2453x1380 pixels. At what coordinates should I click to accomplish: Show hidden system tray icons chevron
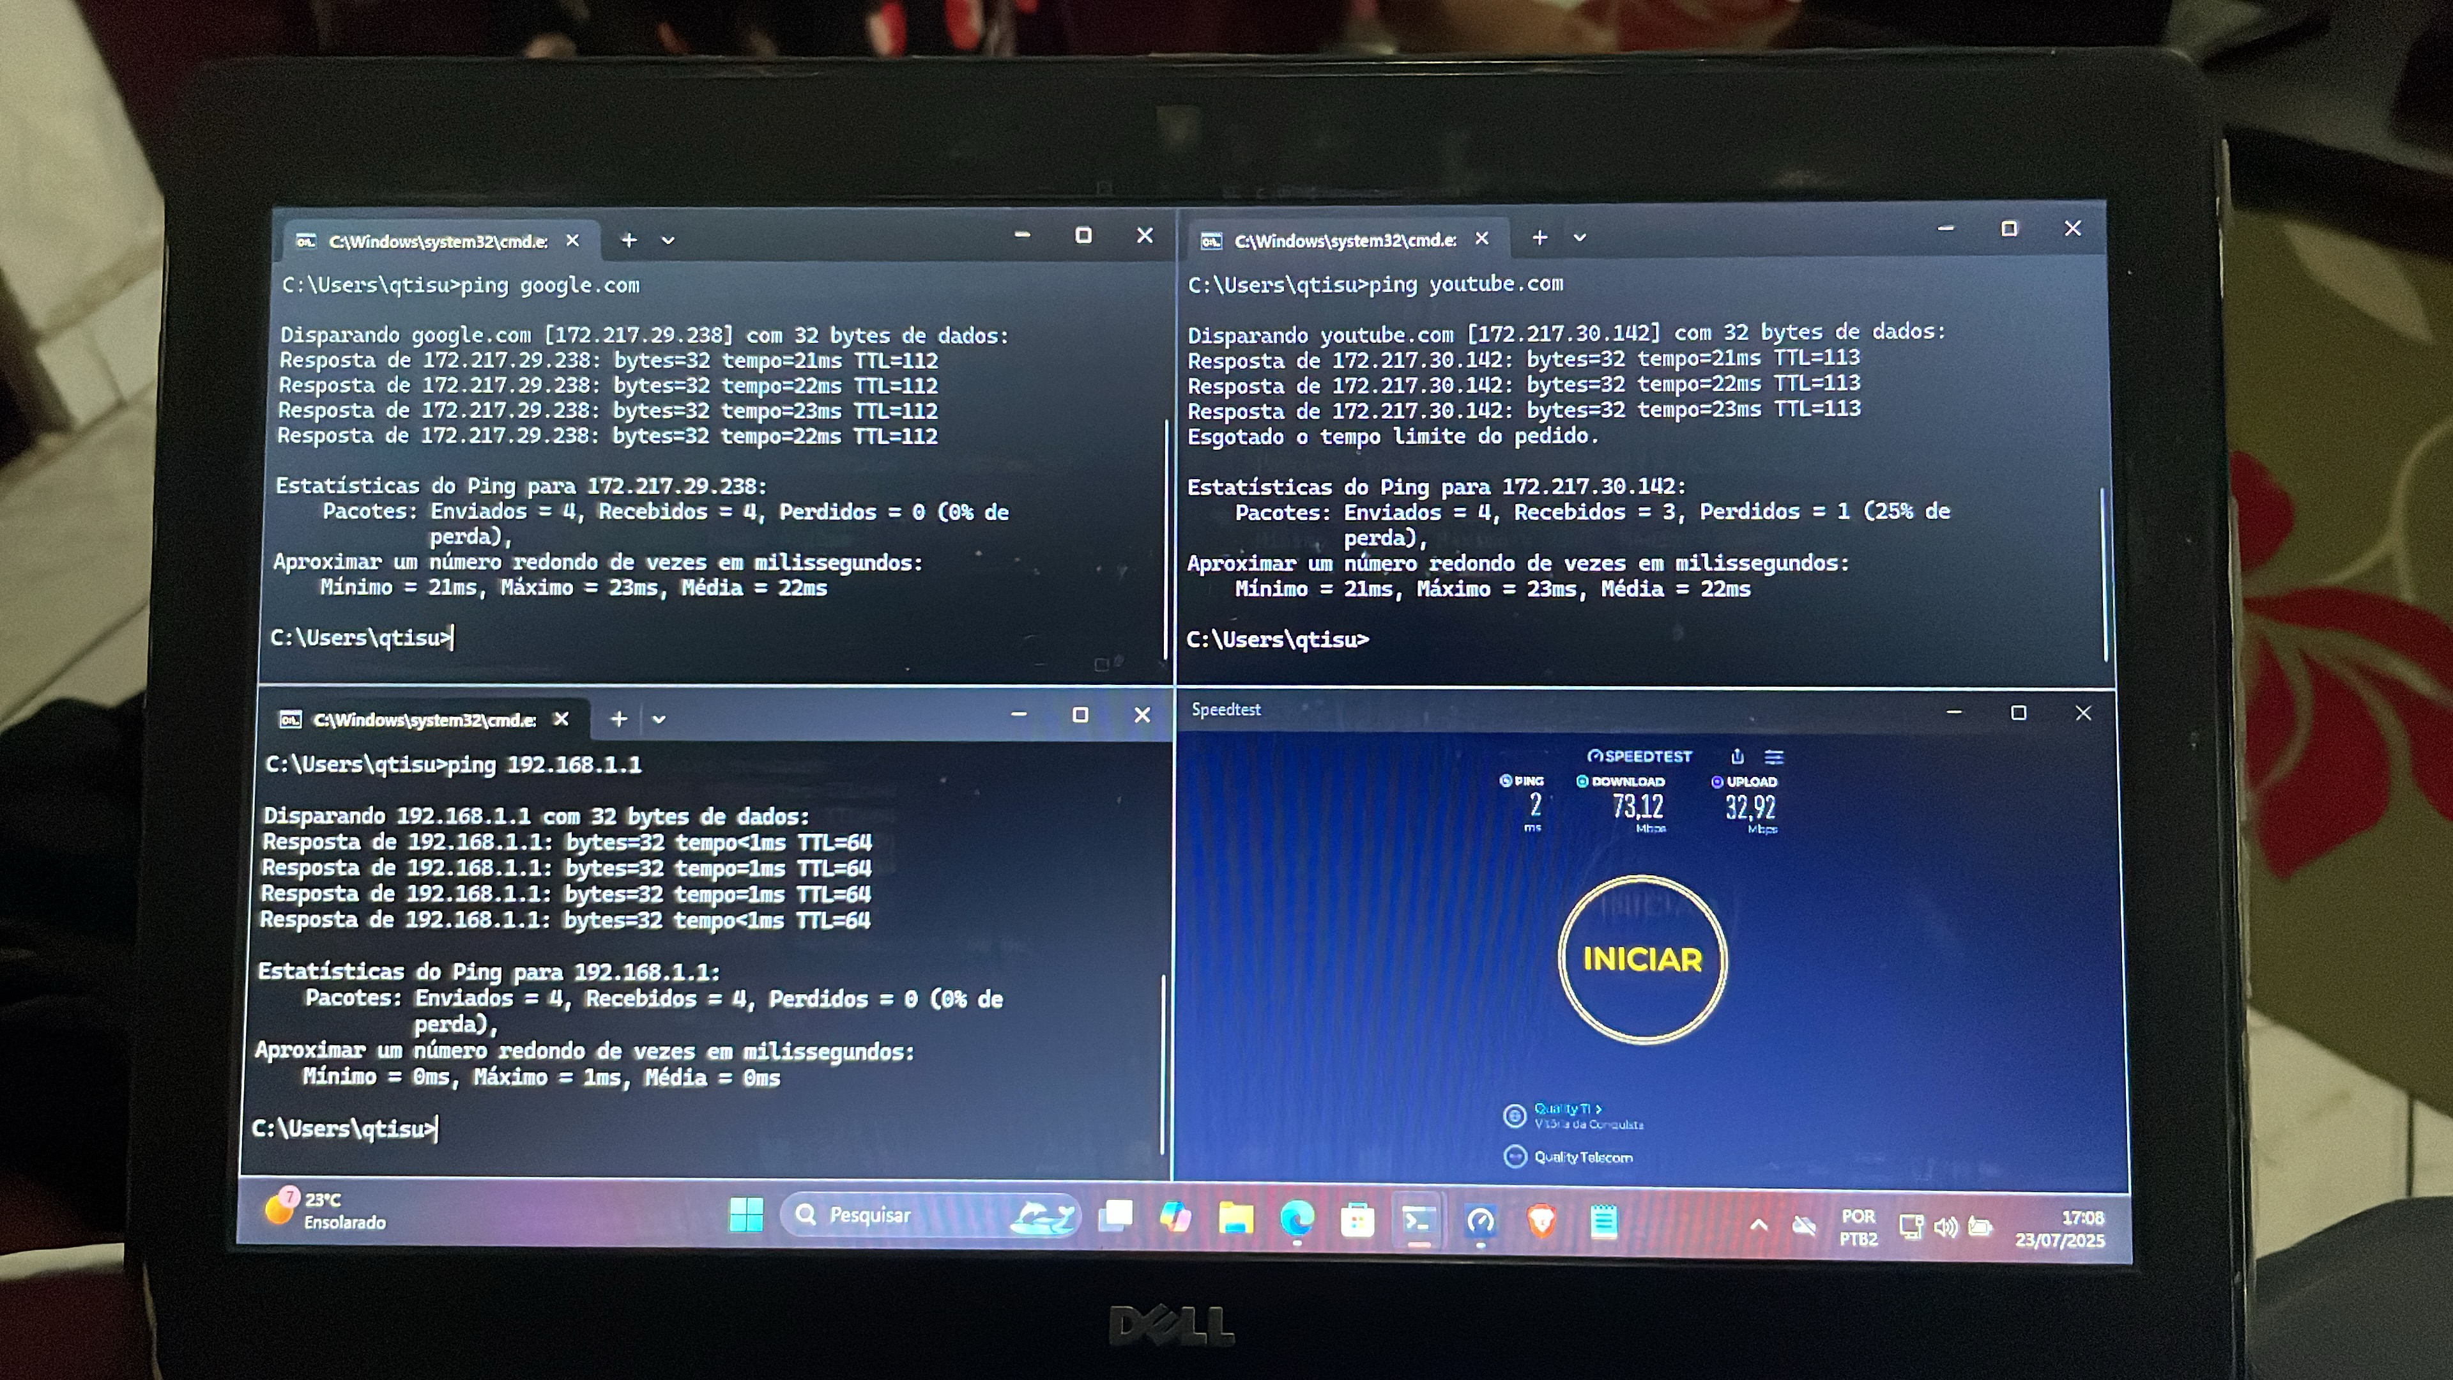(x=1759, y=1226)
